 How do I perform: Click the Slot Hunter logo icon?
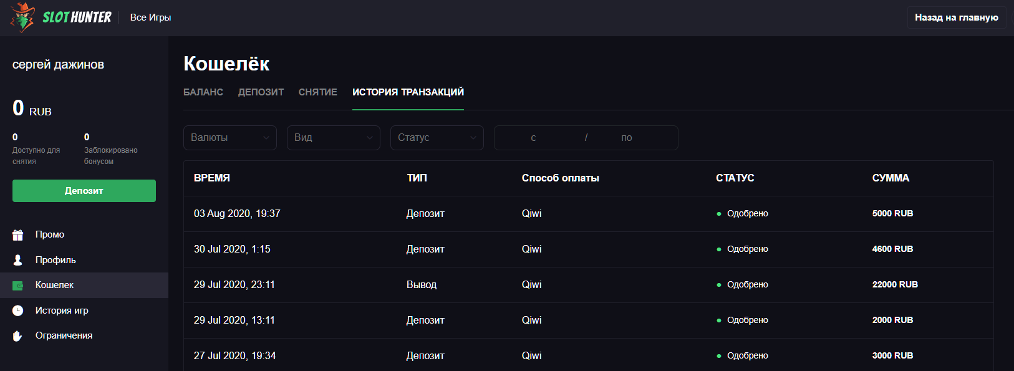[22, 17]
